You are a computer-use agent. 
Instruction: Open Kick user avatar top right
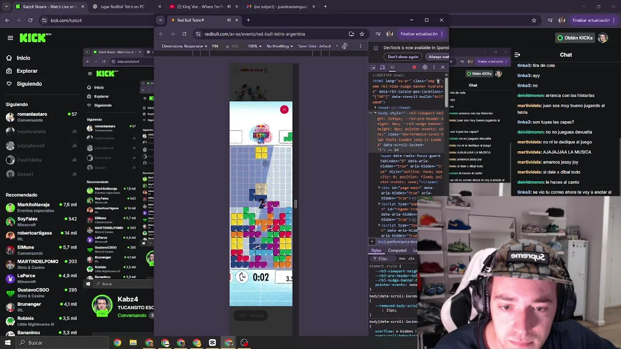pos(603,38)
